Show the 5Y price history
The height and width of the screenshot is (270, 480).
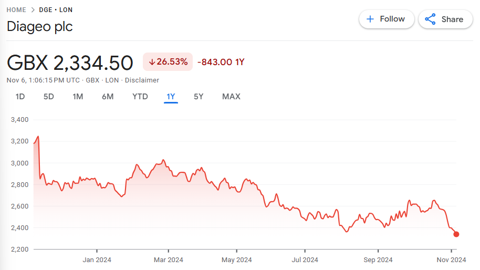(x=199, y=97)
